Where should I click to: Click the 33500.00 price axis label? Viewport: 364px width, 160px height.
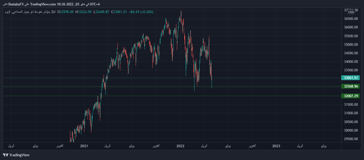[x=351, y=70]
